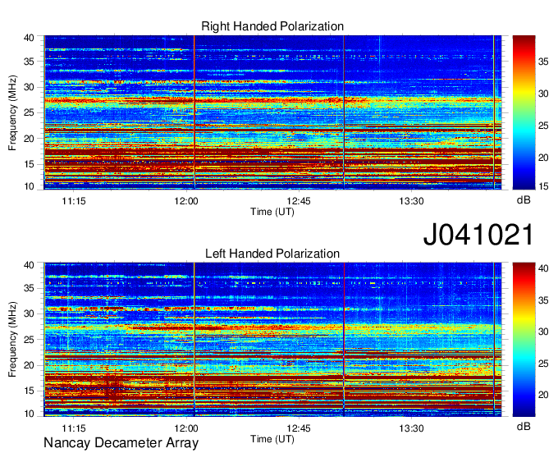Click the 15 value on upper color scale
Screen dimensions: 558x453
(543, 186)
